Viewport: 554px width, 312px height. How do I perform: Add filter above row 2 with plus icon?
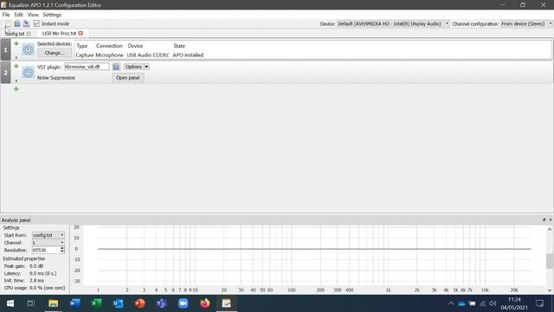(x=16, y=66)
